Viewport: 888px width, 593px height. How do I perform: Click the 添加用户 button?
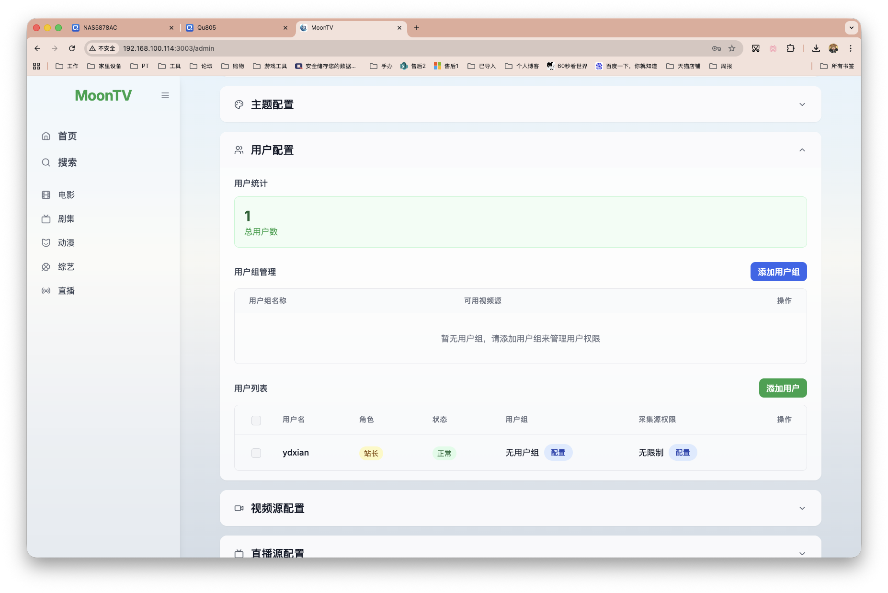(x=783, y=388)
